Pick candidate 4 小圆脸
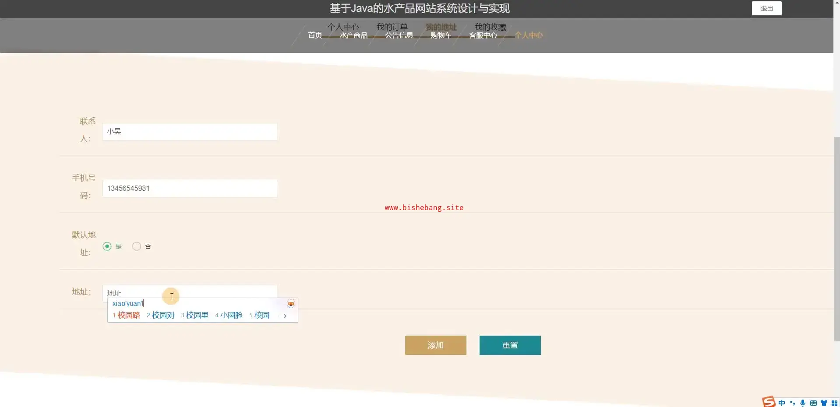The width and height of the screenshot is (840, 407). (229, 315)
